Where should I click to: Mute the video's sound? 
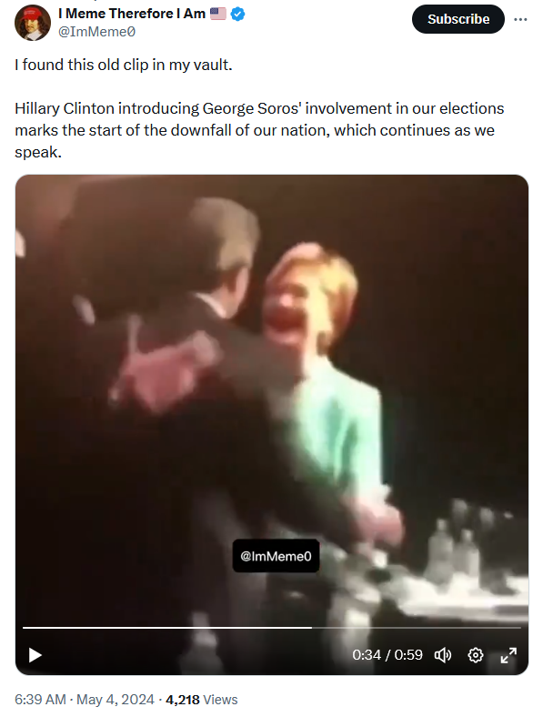[x=442, y=655]
